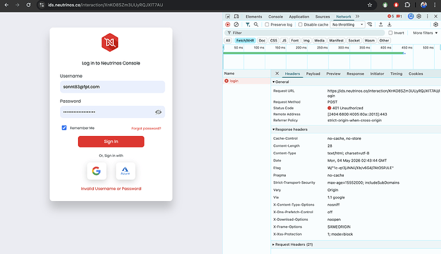
Task: Stop recording the network log
Action: pyautogui.click(x=228, y=25)
